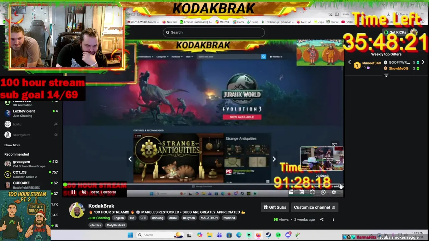Click the previous arrow on Steam carousel
Screen dimensions: 429x241
(130, 159)
